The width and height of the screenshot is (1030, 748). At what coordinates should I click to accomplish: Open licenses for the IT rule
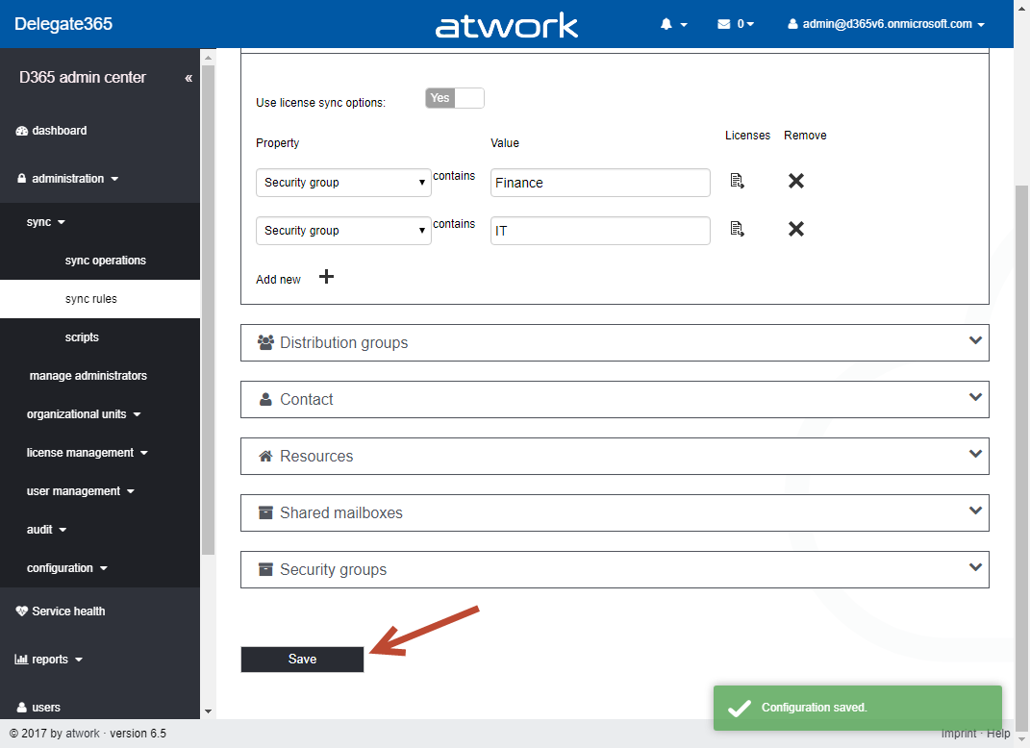tap(738, 229)
